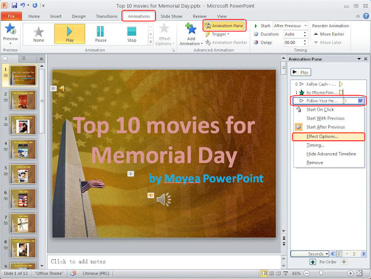Viewport: 371px width, 279px height.
Task: Switch to Normal view in status bar
Action: [264, 274]
